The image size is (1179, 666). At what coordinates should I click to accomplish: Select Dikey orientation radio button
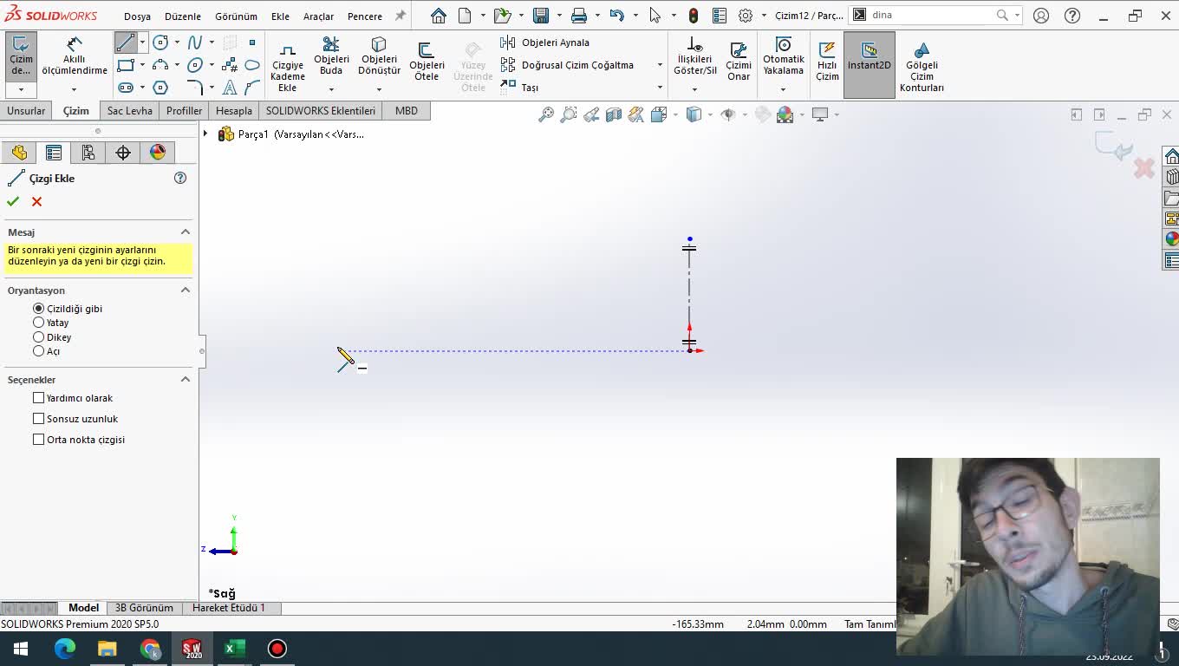click(38, 336)
